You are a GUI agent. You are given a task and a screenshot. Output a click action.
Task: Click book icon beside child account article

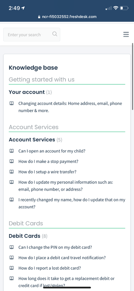[12, 151]
